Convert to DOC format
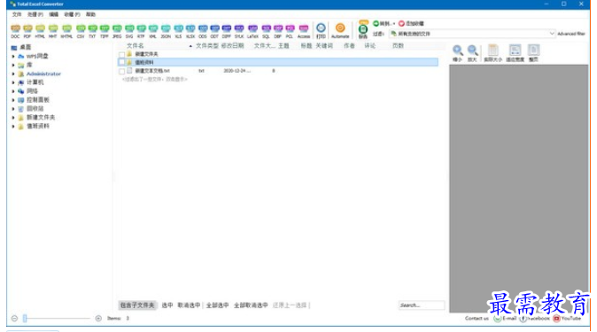 [15, 31]
